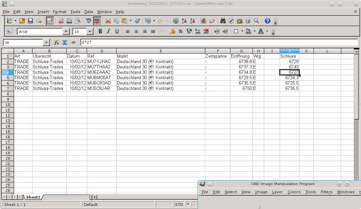Screen dimensions: 361x209
Task: Open Function Wizard icon
Action: pyautogui.click(x=56, y=43)
